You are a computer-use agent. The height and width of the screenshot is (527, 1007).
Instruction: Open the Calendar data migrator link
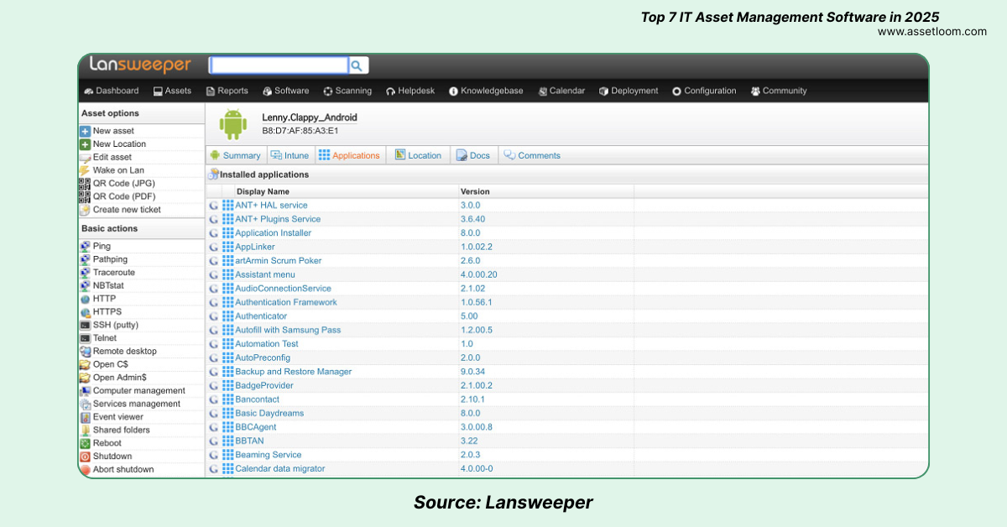pyautogui.click(x=279, y=469)
